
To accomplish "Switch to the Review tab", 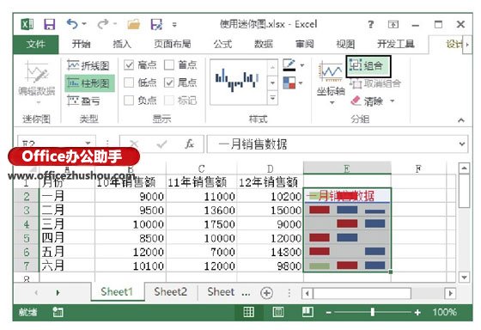I will click(x=305, y=44).
